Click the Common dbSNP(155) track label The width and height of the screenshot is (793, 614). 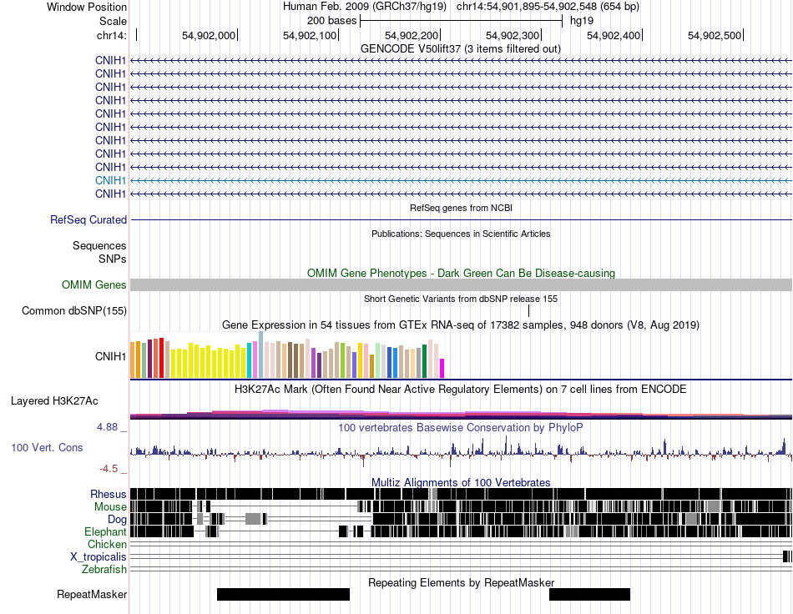click(x=73, y=311)
